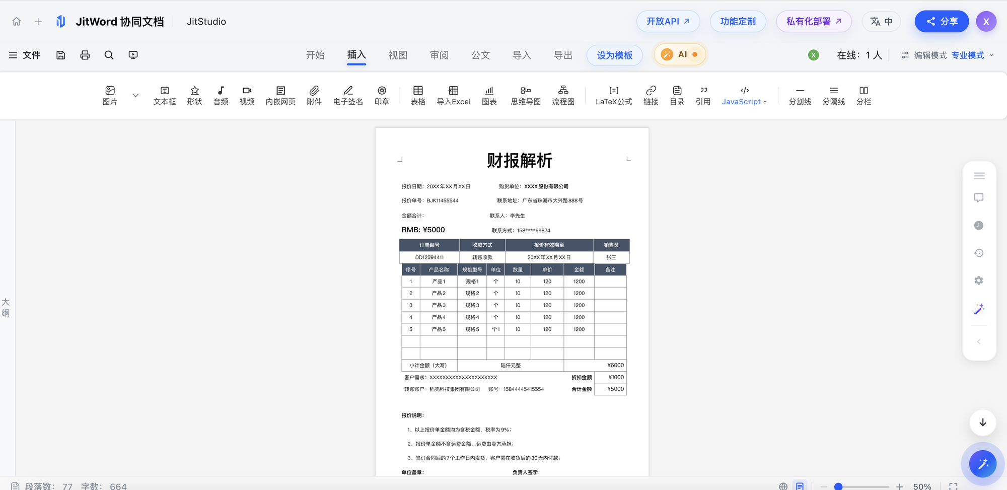
Task: Open the 形状 shapes tool
Action: pos(194,95)
